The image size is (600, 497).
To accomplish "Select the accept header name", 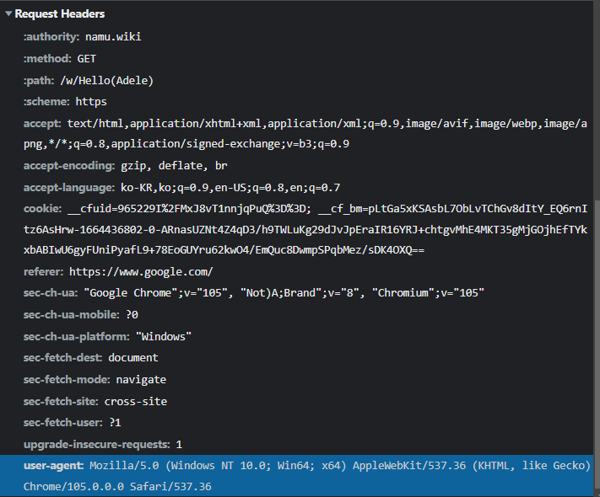I will [42, 124].
